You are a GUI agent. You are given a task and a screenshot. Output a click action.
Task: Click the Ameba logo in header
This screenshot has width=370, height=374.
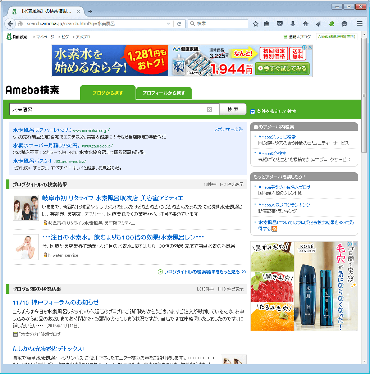[x=17, y=37]
